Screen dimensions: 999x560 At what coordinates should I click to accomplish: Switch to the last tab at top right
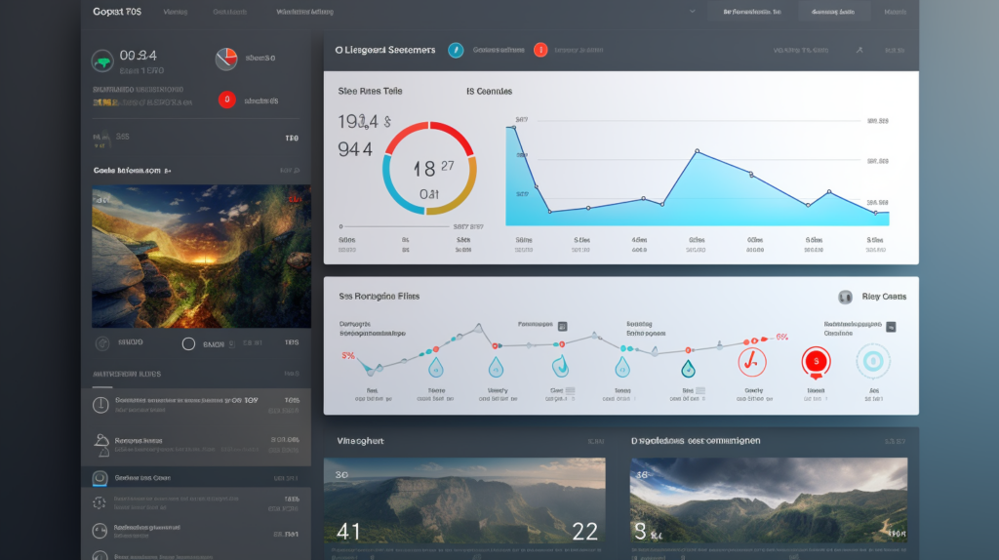[x=896, y=12]
